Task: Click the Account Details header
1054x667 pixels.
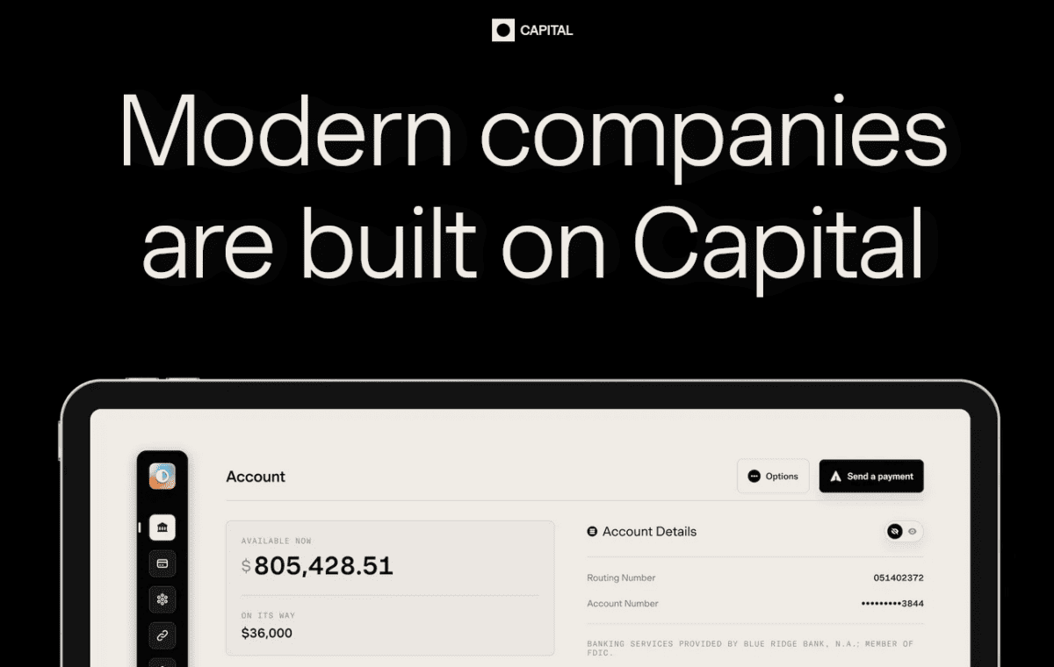Action: (x=650, y=531)
